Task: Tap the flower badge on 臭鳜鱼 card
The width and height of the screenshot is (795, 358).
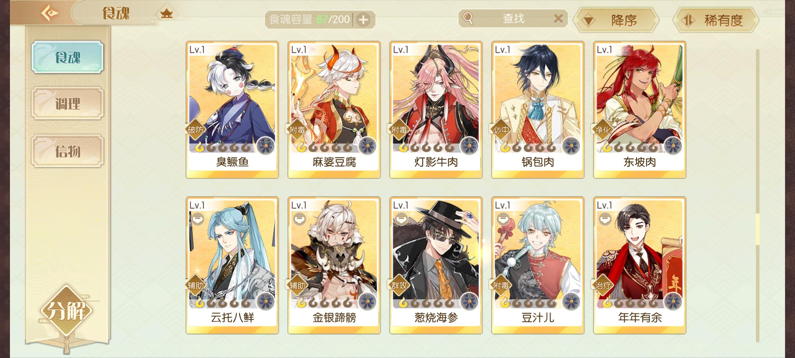Action: pyautogui.click(x=266, y=146)
